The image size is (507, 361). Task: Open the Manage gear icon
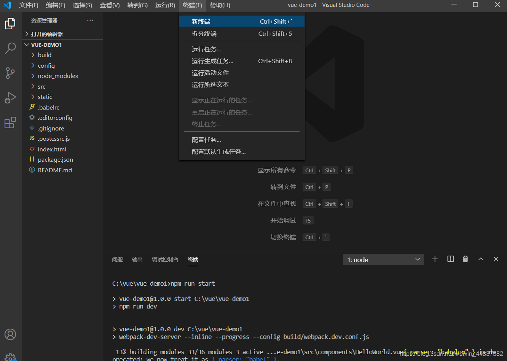pyautogui.click(x=10, y=357)
